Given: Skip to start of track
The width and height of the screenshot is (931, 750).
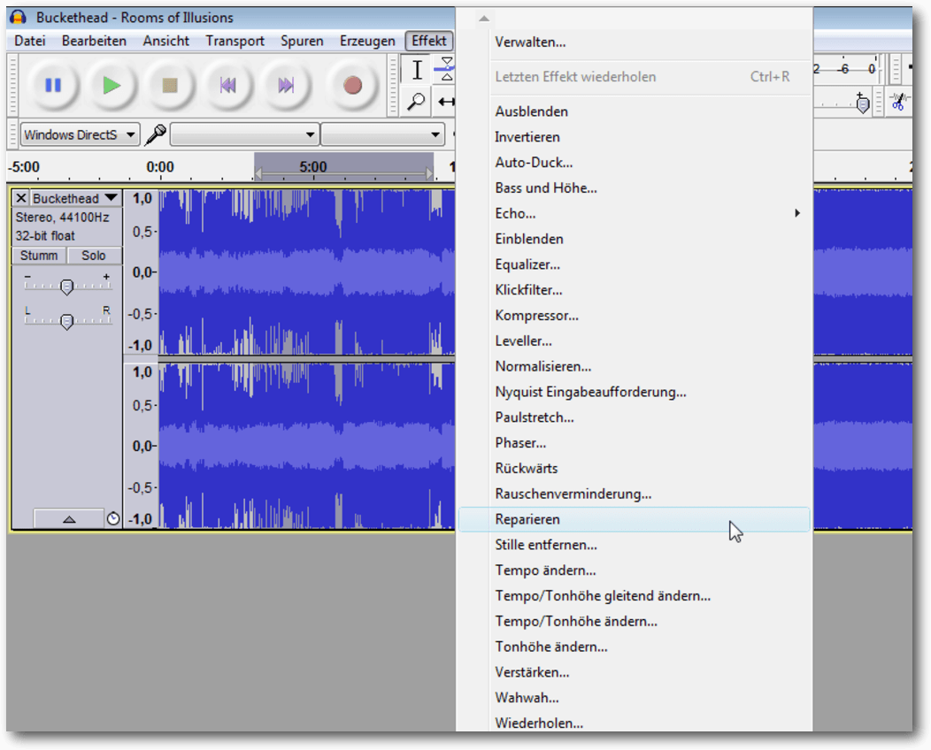Looking at the screenshot, I should (x=227, y=85).
